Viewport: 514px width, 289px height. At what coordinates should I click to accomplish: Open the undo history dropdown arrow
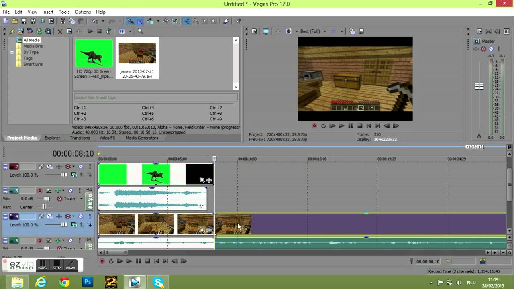pyautogui.click(x=102, y=21)
